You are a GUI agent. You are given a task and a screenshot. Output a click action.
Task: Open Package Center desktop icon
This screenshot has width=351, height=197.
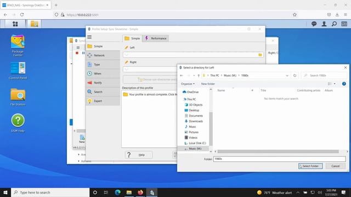coord(18,45)
